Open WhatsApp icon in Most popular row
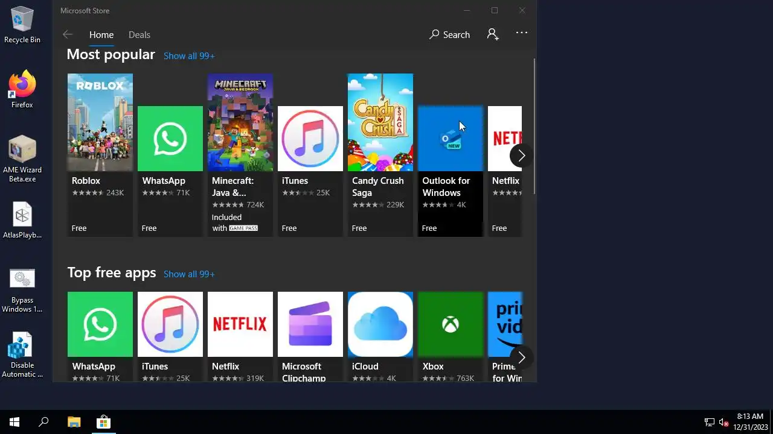Viewport: 773px width, 434px height. click(x=170, y=139)
